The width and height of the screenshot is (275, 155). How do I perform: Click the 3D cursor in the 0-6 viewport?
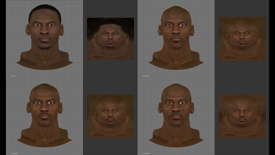click(45, 62)
